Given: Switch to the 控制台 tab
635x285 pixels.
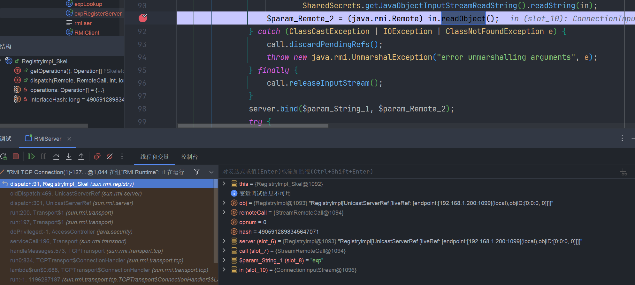Looking at the screenshot, I should tap(189, 157).
